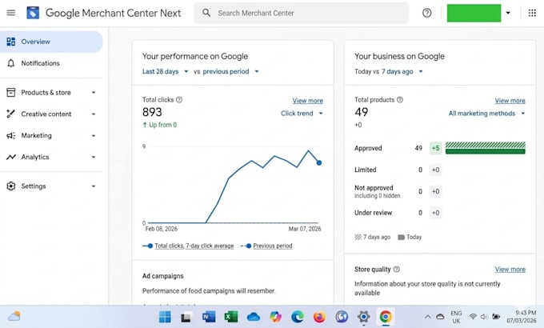
Task: Click the Notifications bell icon
Action: click(10, 63)
